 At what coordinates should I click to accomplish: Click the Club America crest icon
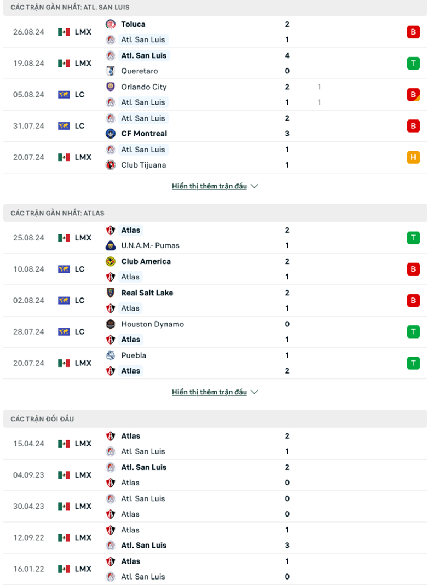pyautogui.click(x=111, y=261)
